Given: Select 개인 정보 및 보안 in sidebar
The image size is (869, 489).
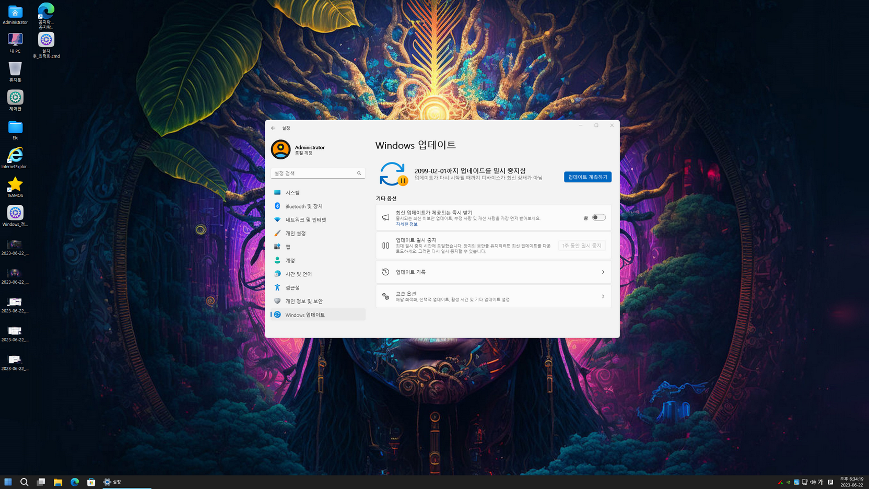Looking at the screenshot, I should (x=318, y=301).
